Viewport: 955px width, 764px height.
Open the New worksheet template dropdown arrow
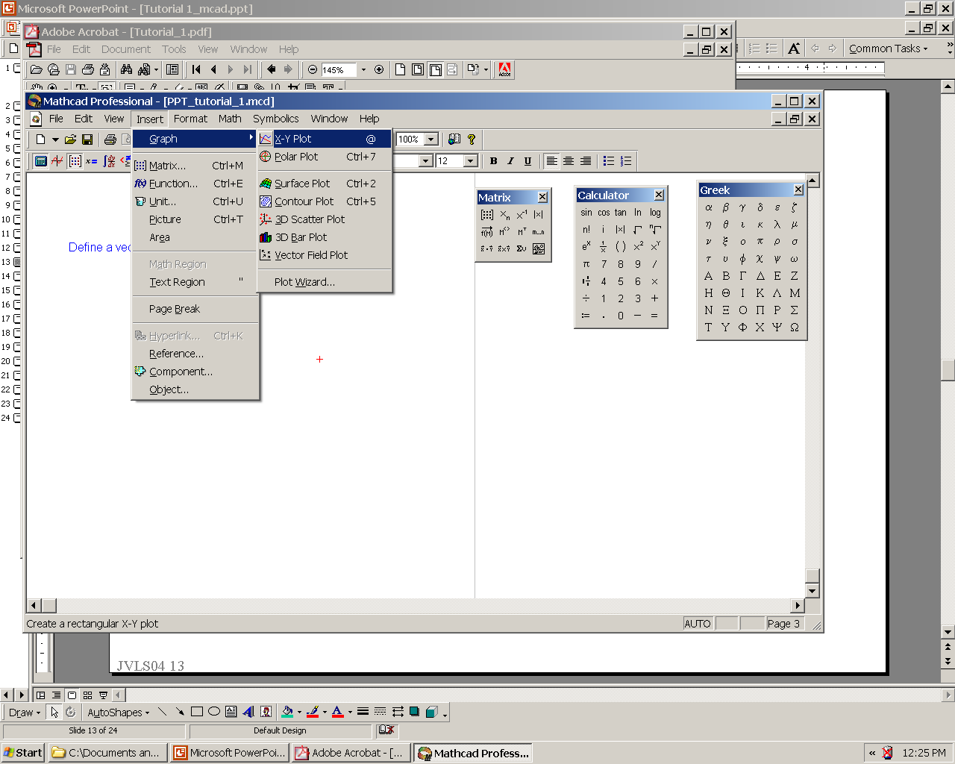[55, 140]
